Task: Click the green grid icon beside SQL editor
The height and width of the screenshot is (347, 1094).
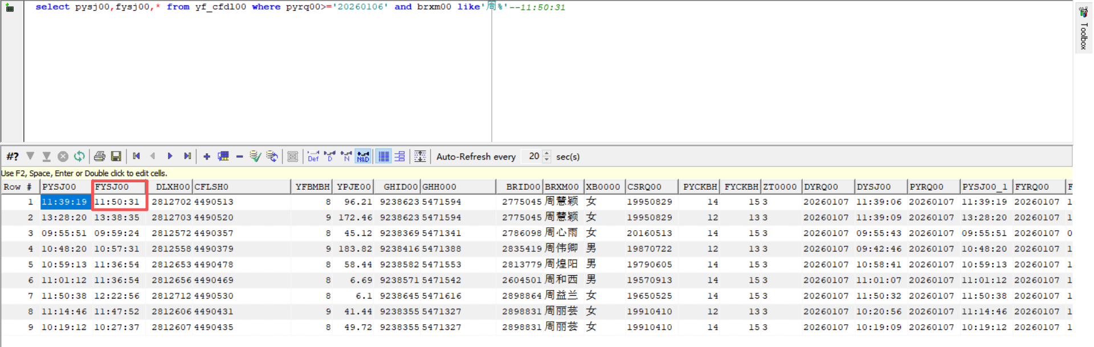Action: coord(10,7)
